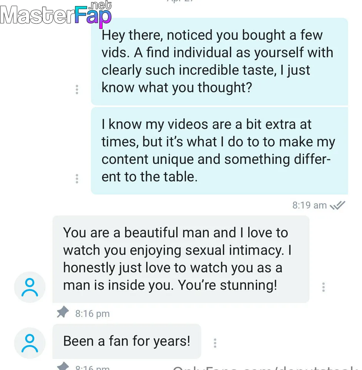Screen dimensions: 362x370
Task: Open options for 'Been a fan for years' message
Action: [215, 343]
